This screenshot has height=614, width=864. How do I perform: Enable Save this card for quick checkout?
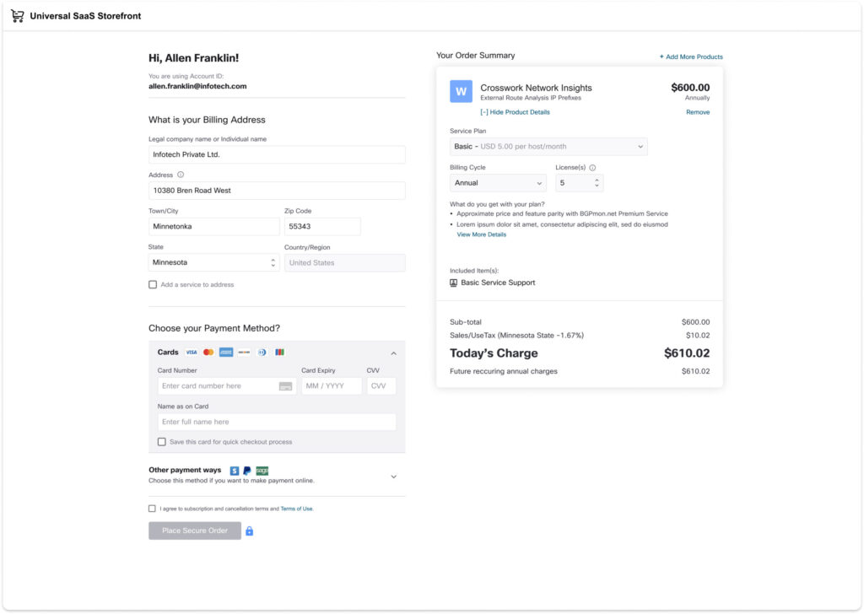(x=161, y=441)
